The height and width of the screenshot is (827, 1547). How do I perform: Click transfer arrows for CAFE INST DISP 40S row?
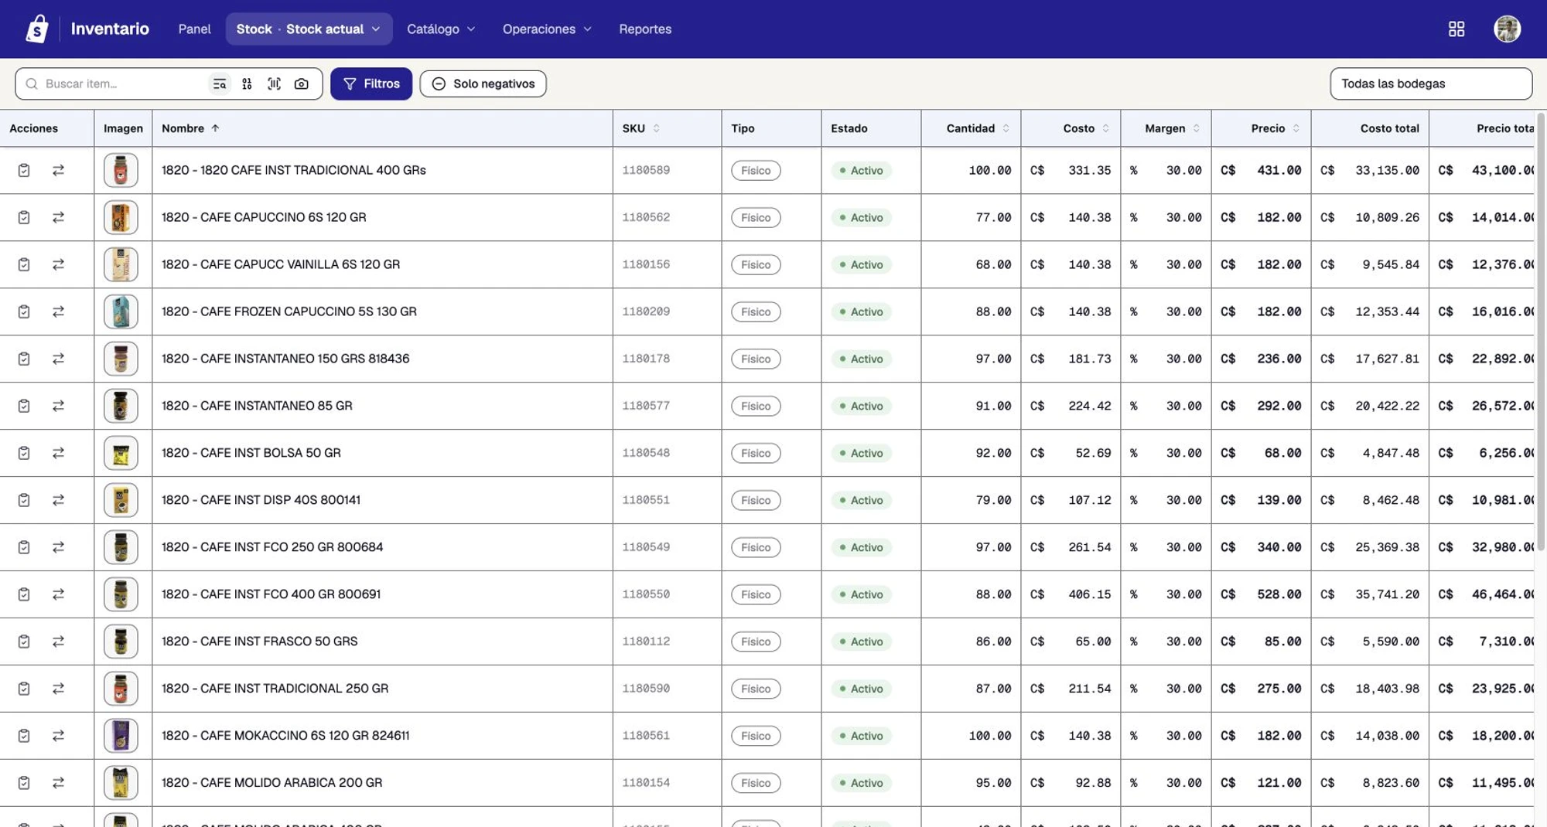(x=58, y=500)
